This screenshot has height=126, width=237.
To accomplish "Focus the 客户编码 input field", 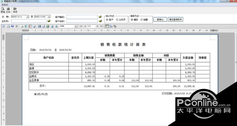I will tap(82, 17).
